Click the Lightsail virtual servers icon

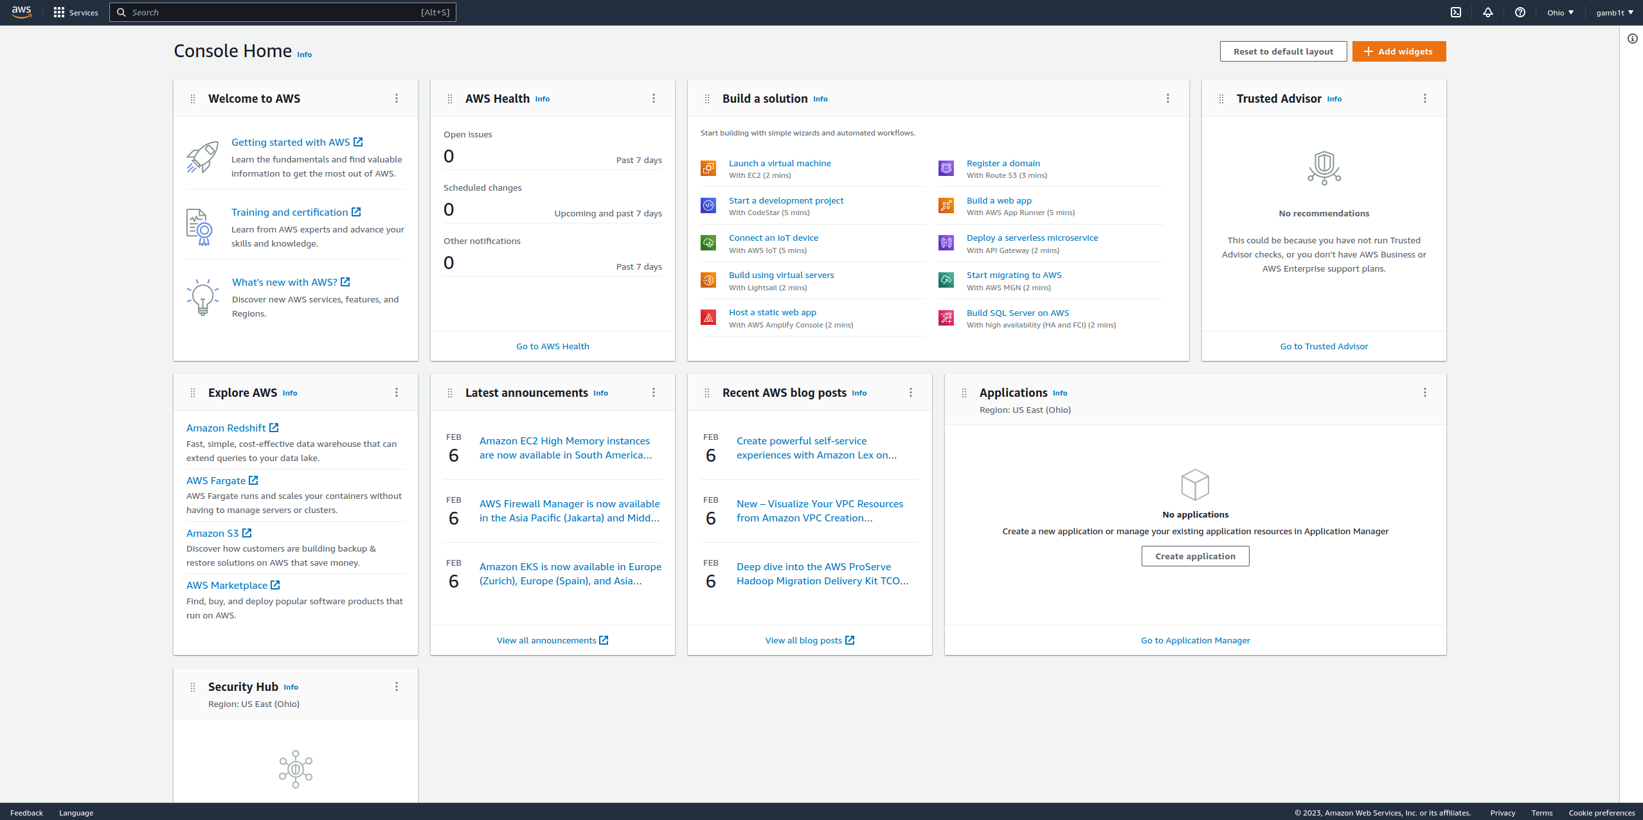pos(708,280)
